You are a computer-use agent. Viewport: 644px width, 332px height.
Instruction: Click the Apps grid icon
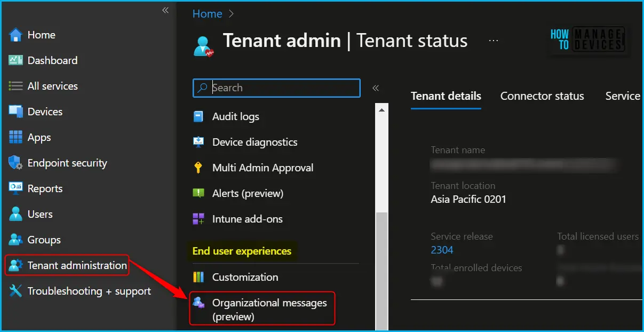[15, 137]
